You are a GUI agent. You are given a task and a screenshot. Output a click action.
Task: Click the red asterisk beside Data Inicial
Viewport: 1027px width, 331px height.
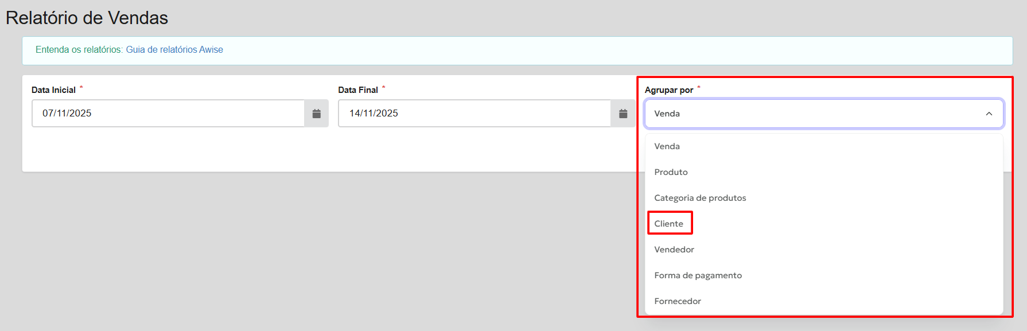[x=81, y=88]
